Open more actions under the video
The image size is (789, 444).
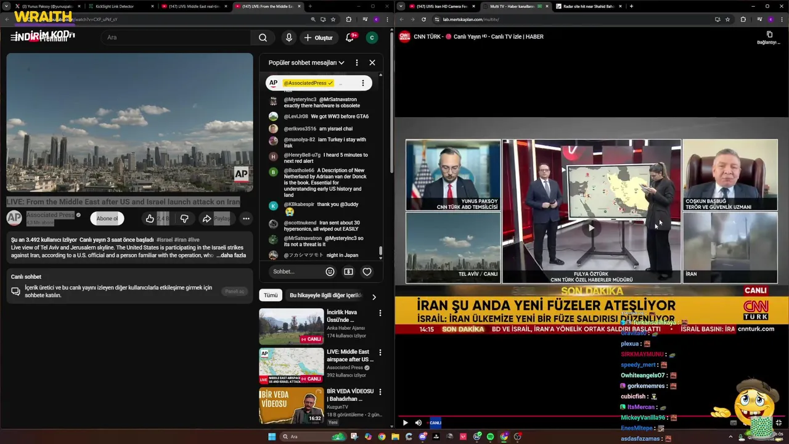point(246,218)
